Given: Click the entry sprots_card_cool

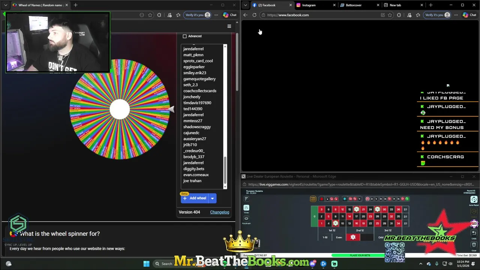Looking at the screenshot, I should coord(198,61).
